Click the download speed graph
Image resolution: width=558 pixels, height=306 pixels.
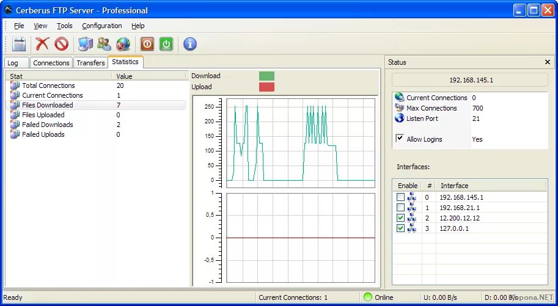pyautogui.click(x=300, y=143)
